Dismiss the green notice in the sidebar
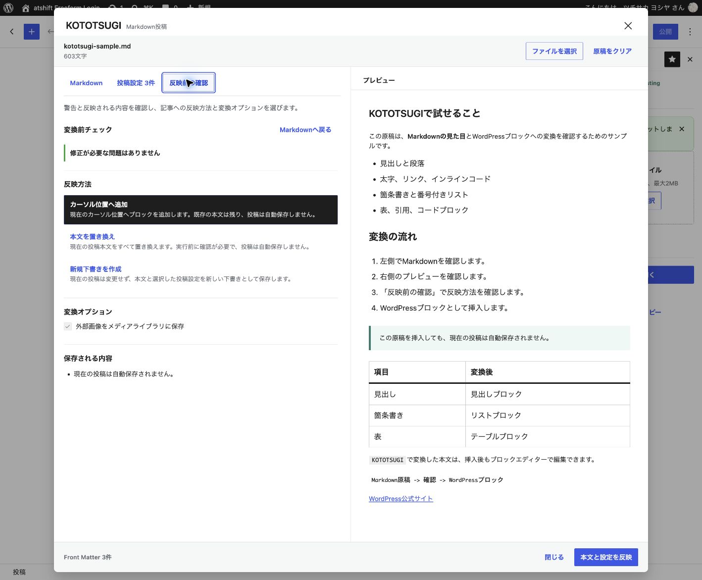Viewport: 702px width, 580px height. (682, 129)
